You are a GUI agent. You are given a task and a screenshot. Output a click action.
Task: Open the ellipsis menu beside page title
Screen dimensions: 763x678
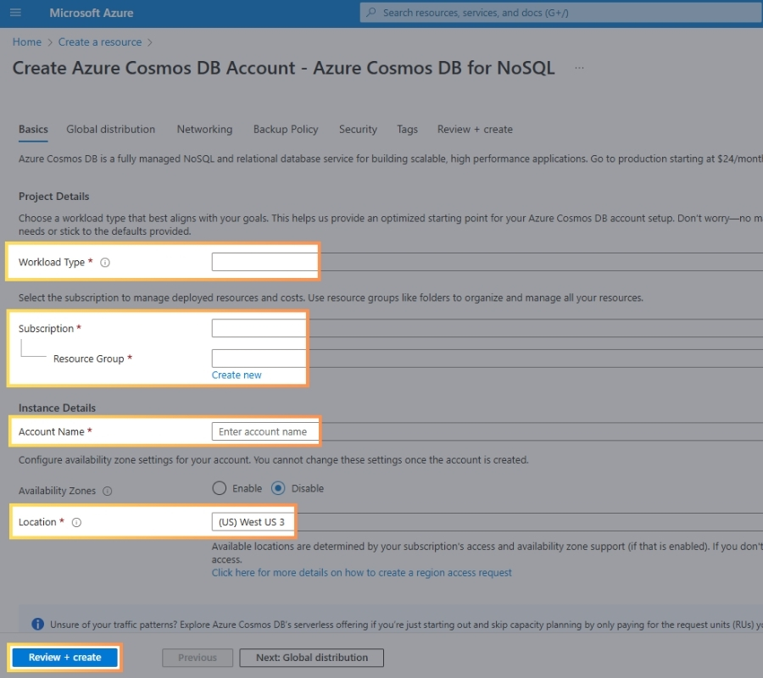pos(579,69)
